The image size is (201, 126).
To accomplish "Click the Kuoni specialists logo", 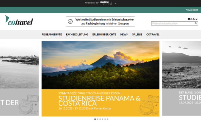I will [106, 3].
